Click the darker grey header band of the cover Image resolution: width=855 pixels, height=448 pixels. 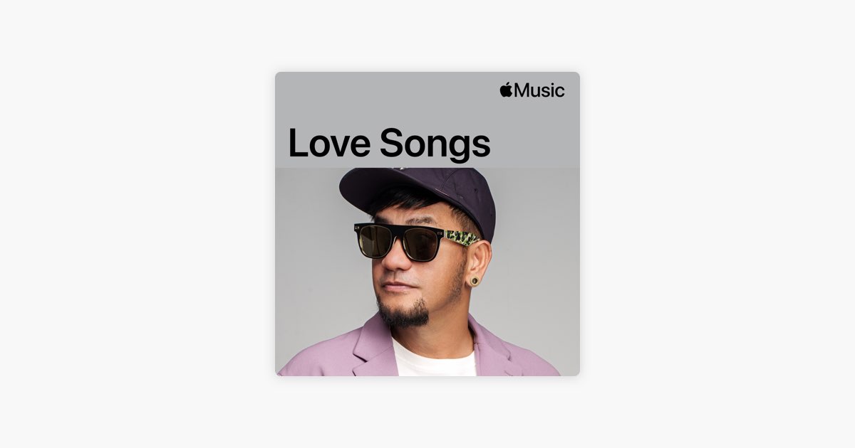427,119
